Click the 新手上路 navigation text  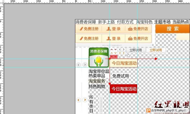point(106,22)
